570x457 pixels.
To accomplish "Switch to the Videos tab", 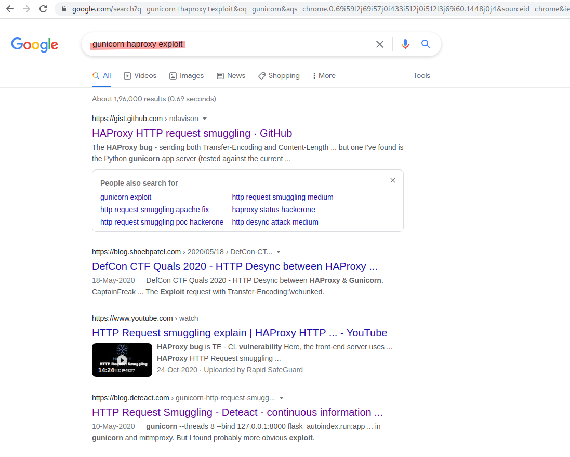I will (x=140, y=75).
